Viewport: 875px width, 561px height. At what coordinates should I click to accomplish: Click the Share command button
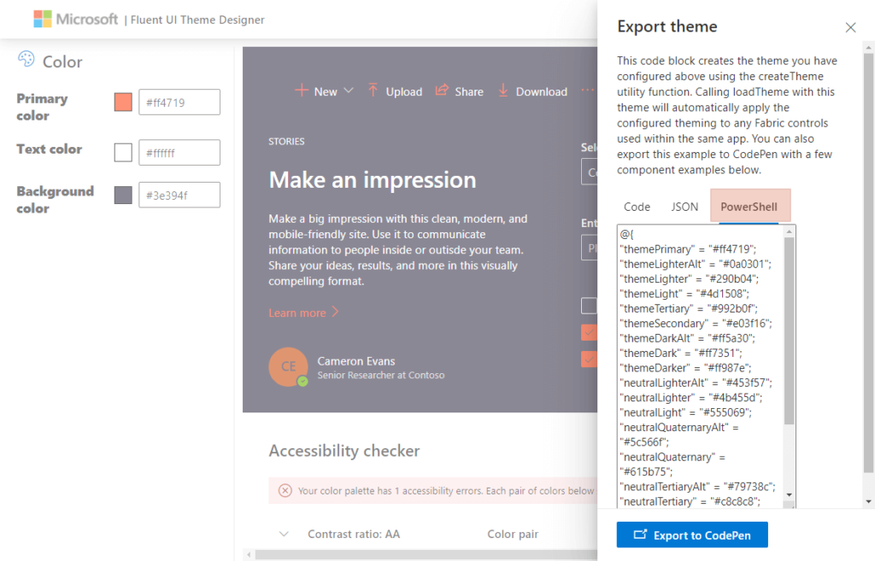[459, 91]
